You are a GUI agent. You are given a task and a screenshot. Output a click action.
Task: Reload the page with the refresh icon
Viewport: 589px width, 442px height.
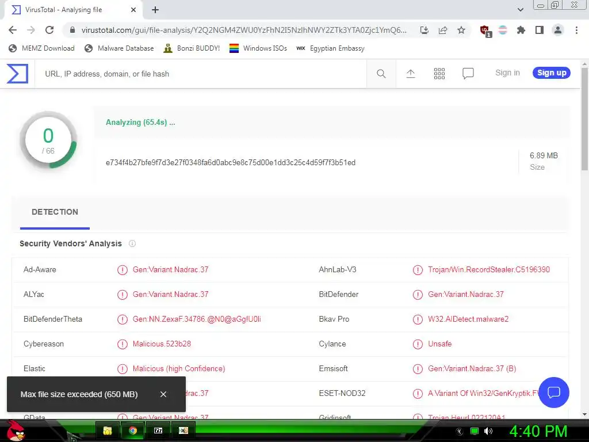(x=49, y=30)
